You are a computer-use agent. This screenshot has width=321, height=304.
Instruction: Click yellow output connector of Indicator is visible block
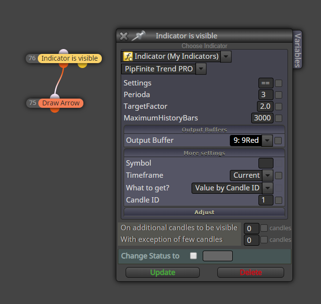click(x=82, y=66)
